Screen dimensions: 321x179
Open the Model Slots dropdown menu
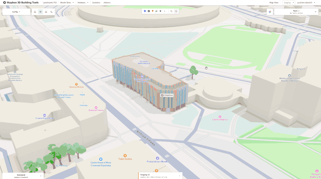67,3
